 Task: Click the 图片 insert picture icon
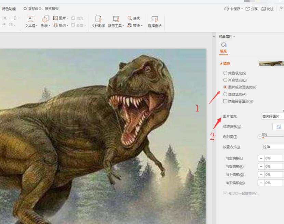click(x=56, y=18)
